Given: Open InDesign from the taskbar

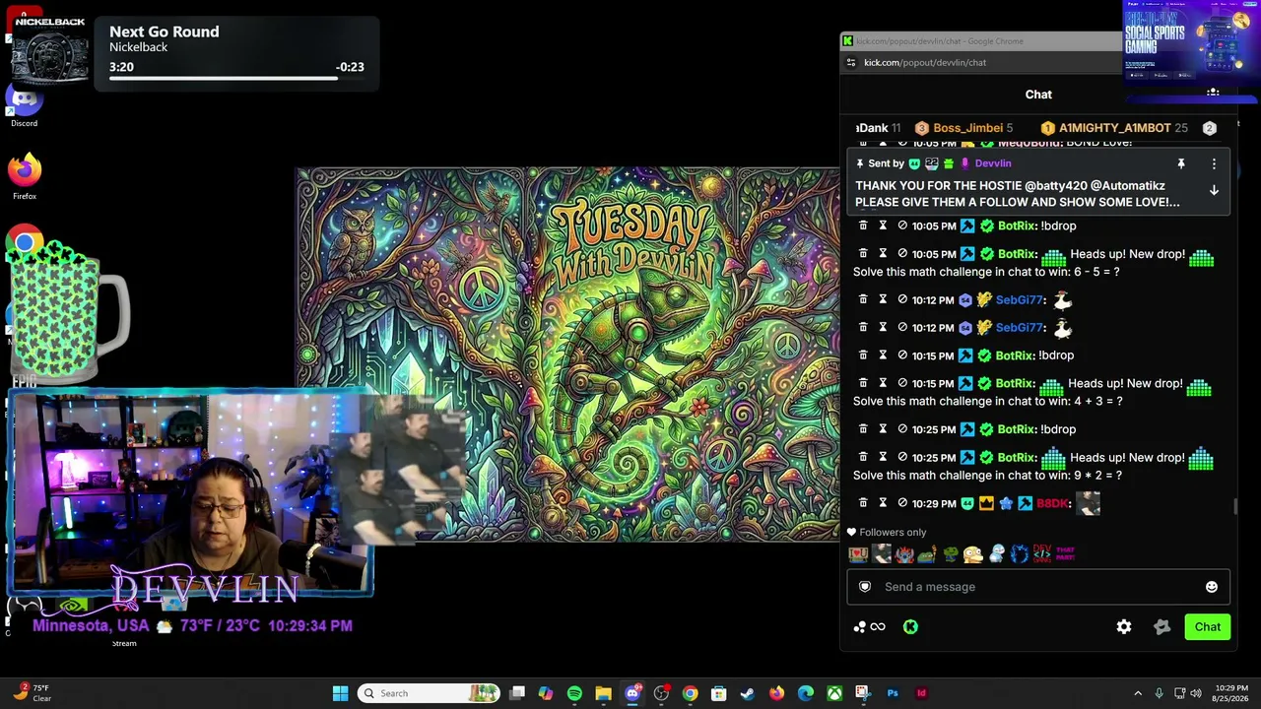Looking at the screenshot, I should tap(921, 693).
